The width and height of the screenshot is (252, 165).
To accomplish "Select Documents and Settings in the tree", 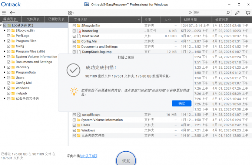I will [34, 62].
